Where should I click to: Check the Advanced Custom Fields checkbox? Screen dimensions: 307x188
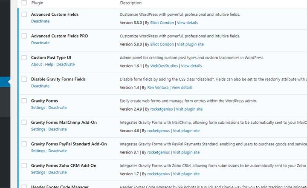point(24,14)
